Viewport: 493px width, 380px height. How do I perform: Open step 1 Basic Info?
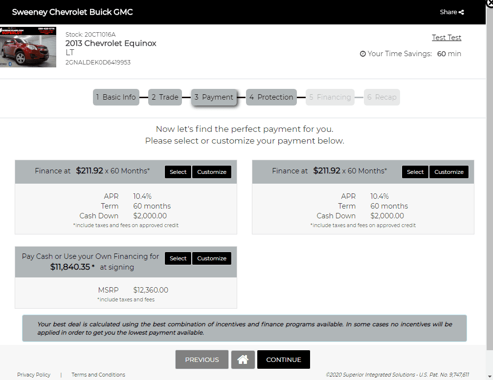coord(116,97)
